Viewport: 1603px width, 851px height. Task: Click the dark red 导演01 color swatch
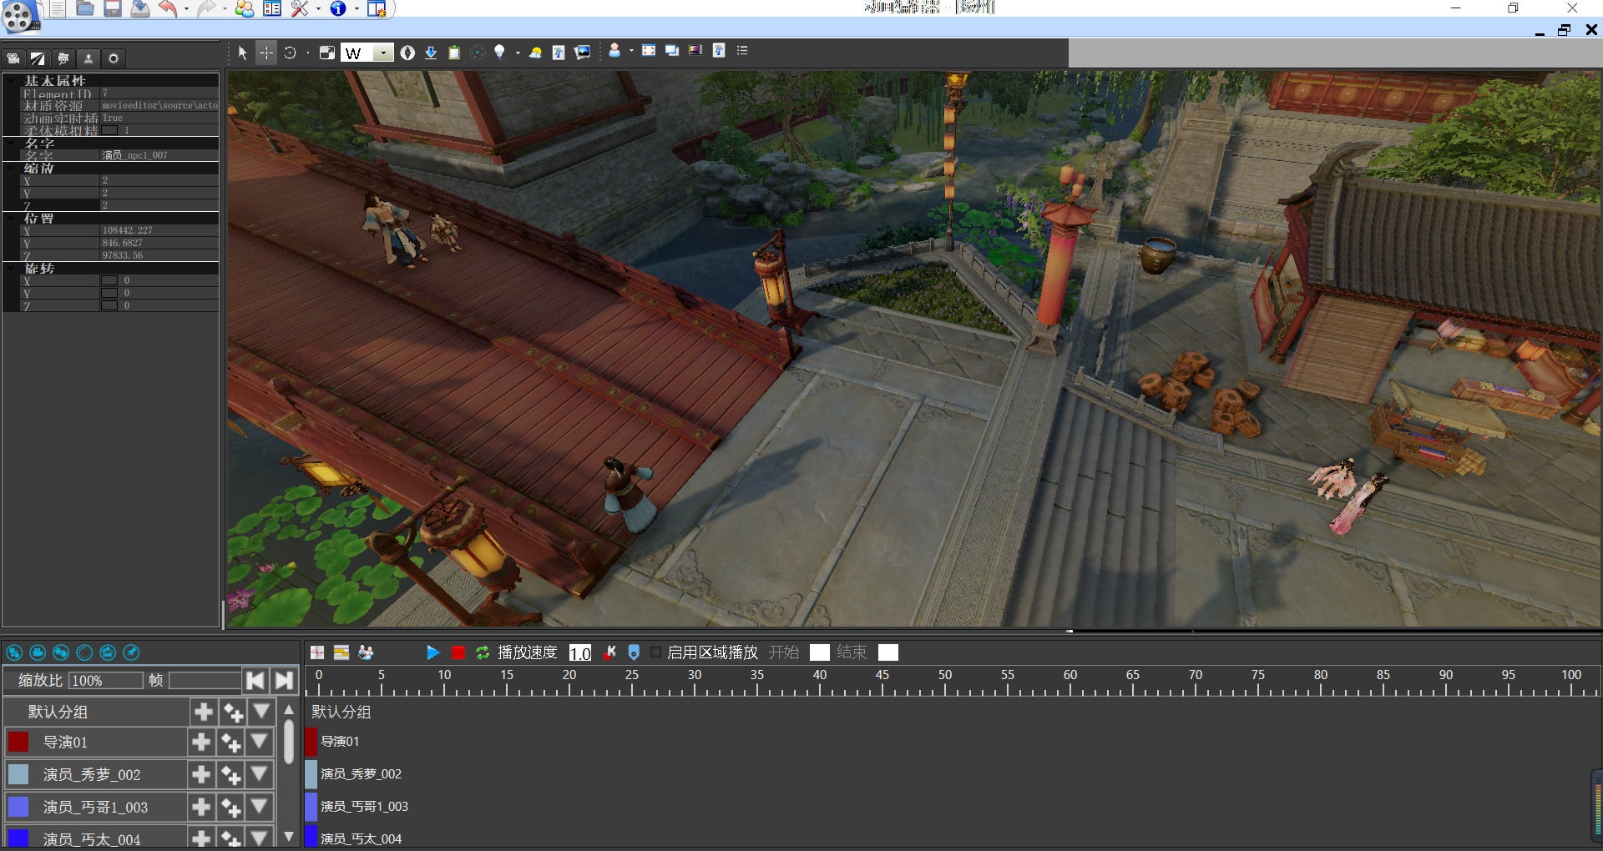[x=18, y=742]
